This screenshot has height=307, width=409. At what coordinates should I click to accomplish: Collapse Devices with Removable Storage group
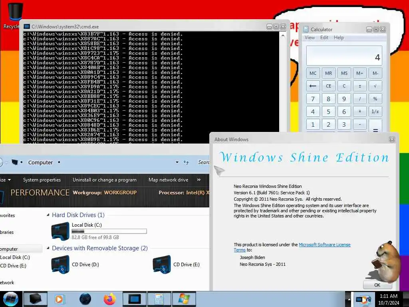pyautogui.click(x=48, y=248)
